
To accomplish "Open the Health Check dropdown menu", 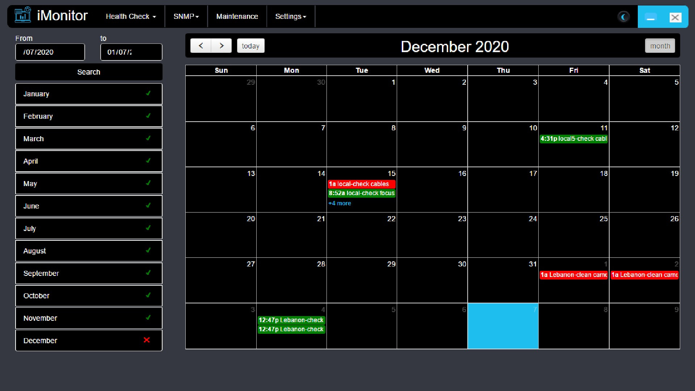I will [x=131, y=17].
